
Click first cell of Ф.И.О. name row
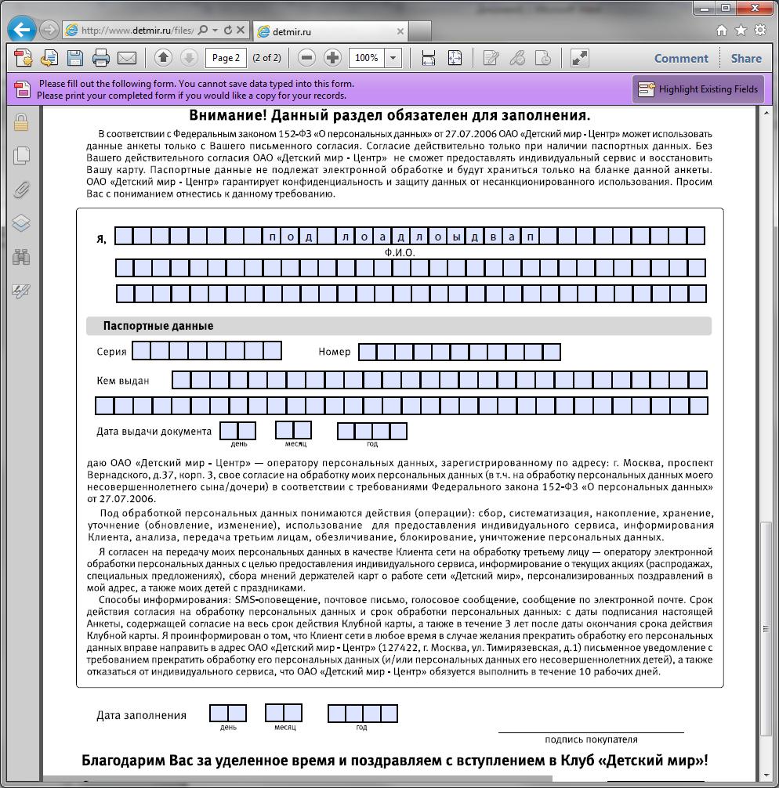124,236
